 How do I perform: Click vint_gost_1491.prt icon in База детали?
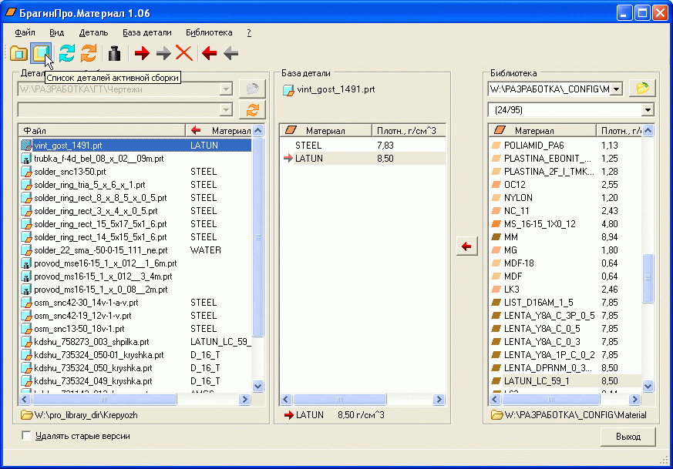point(288,90)
